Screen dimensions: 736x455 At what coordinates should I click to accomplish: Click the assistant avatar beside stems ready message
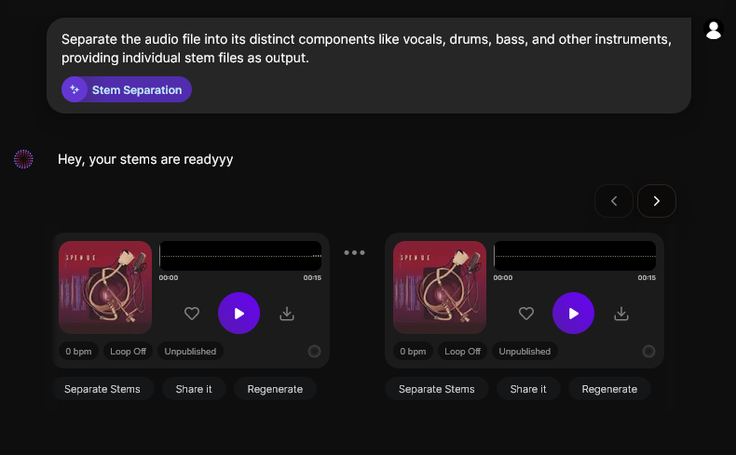(23, 159)
